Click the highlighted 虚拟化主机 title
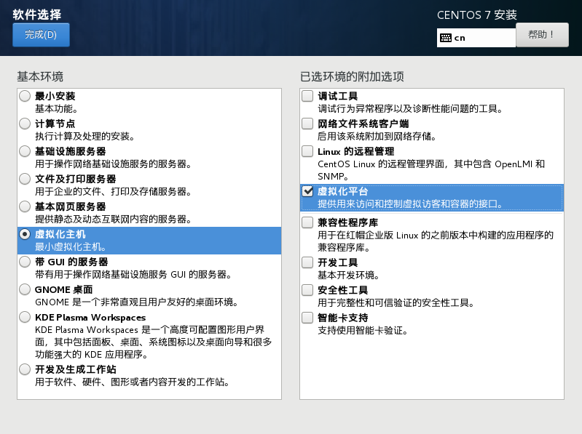Screen dimensions: 582x434 tap(60, 234)
